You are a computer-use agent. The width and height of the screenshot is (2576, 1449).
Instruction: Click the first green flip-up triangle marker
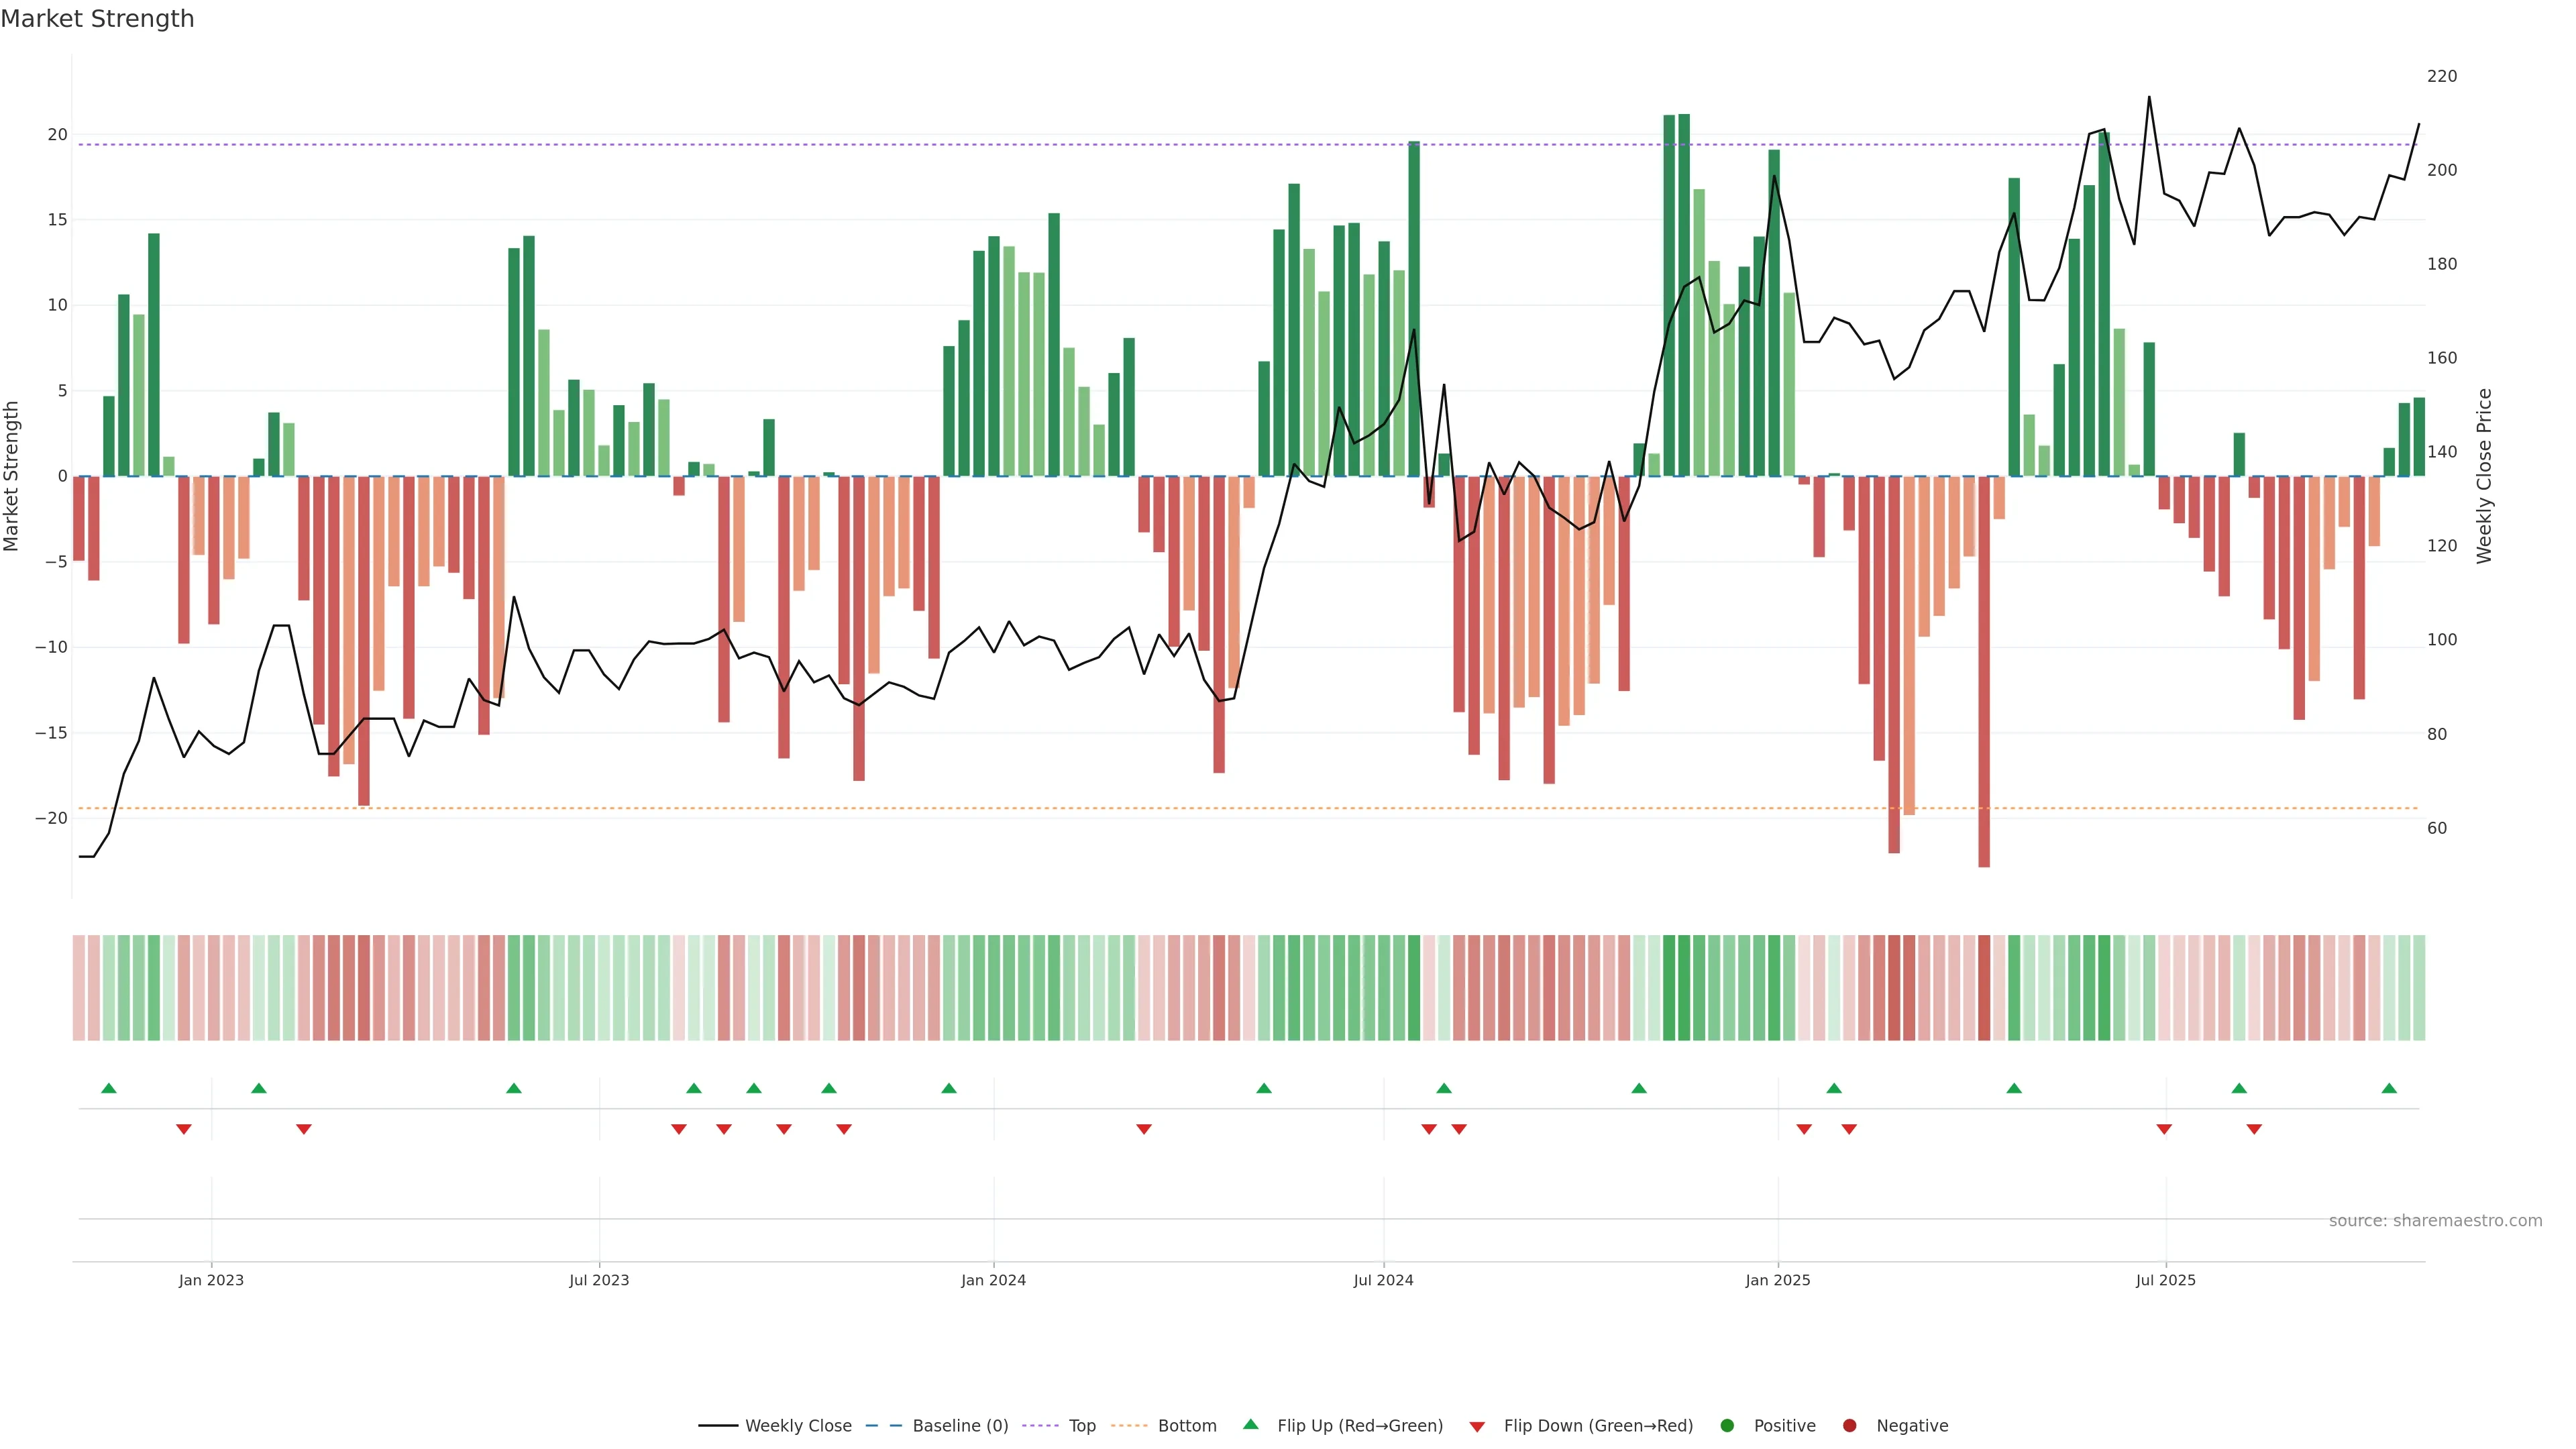[109, 1088]
